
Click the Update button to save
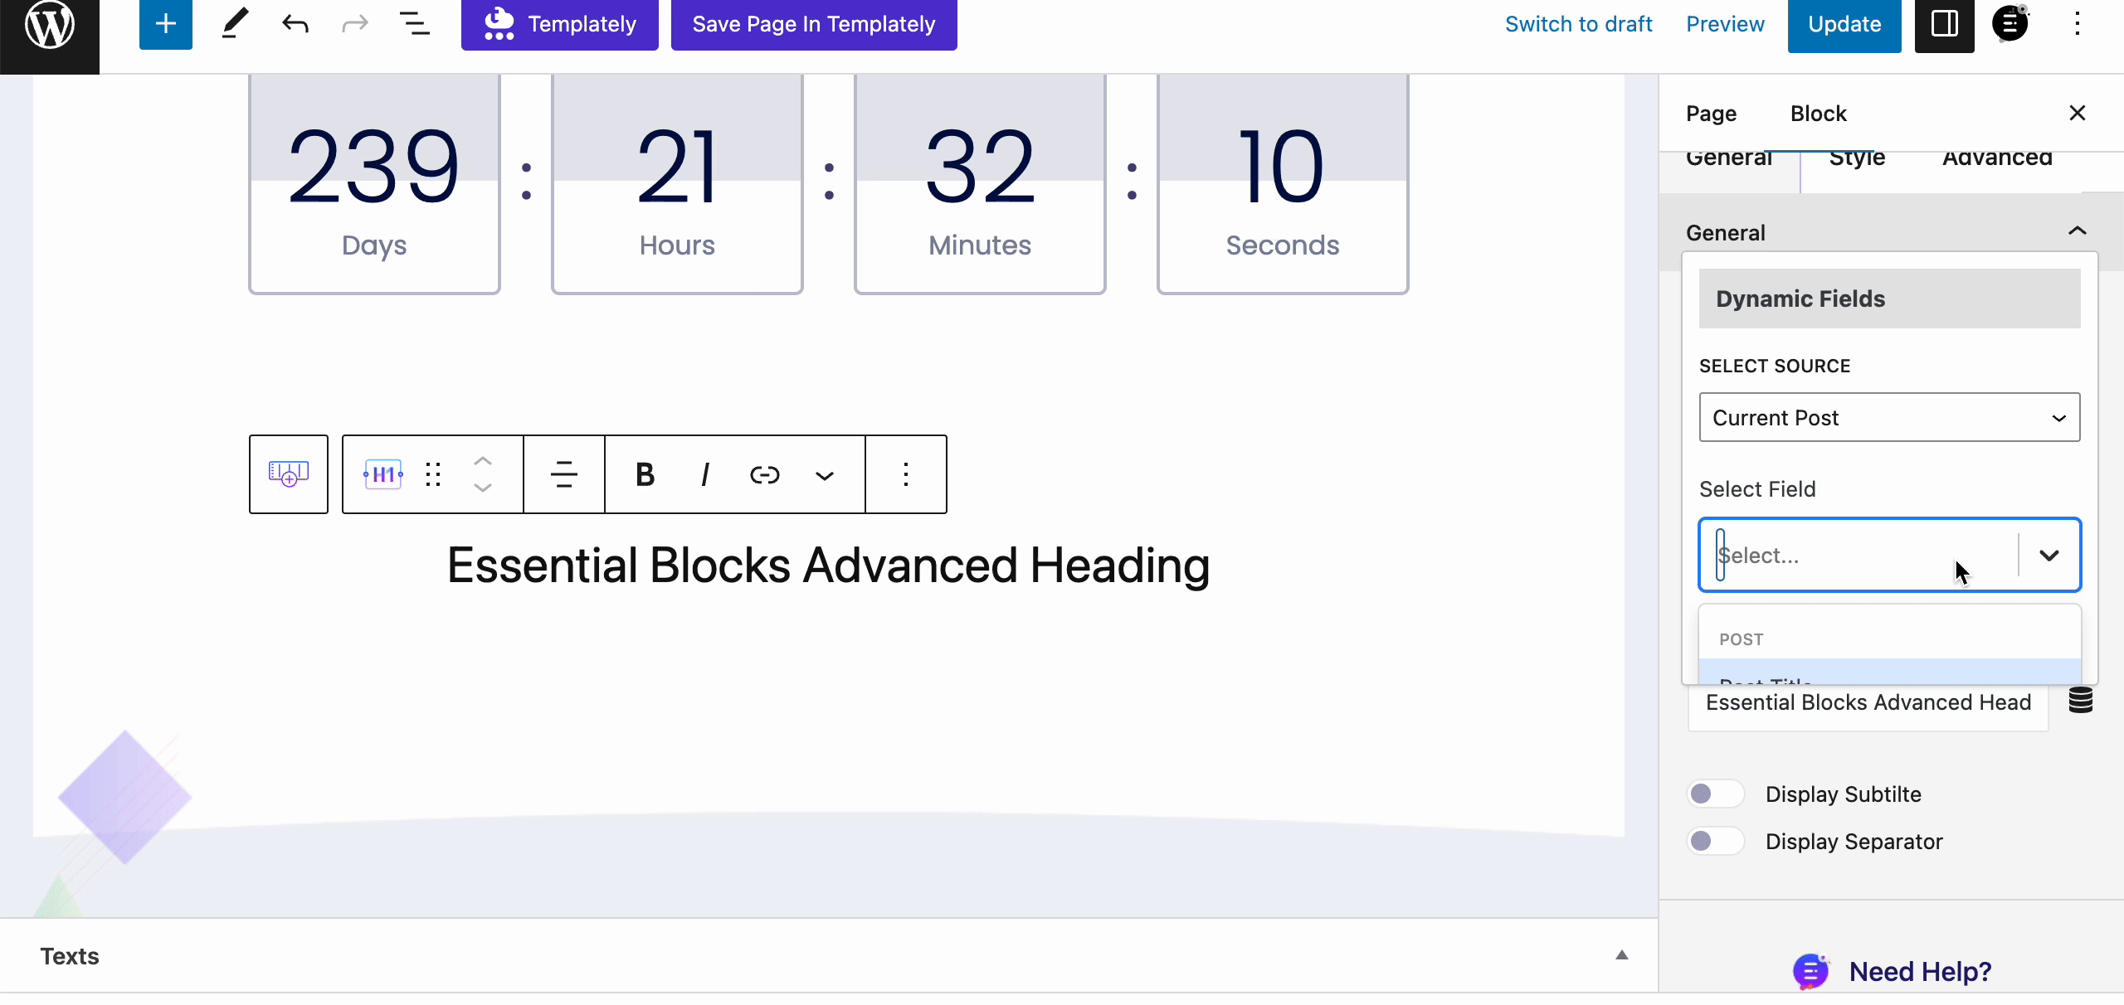pos(1845,24)
